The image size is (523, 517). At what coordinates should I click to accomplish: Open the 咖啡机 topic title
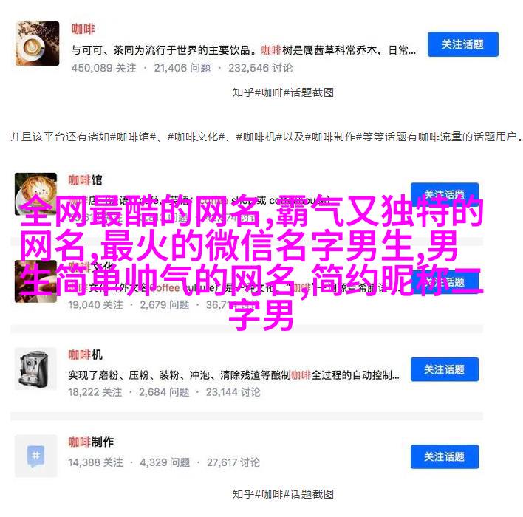(x=85, y=355)
